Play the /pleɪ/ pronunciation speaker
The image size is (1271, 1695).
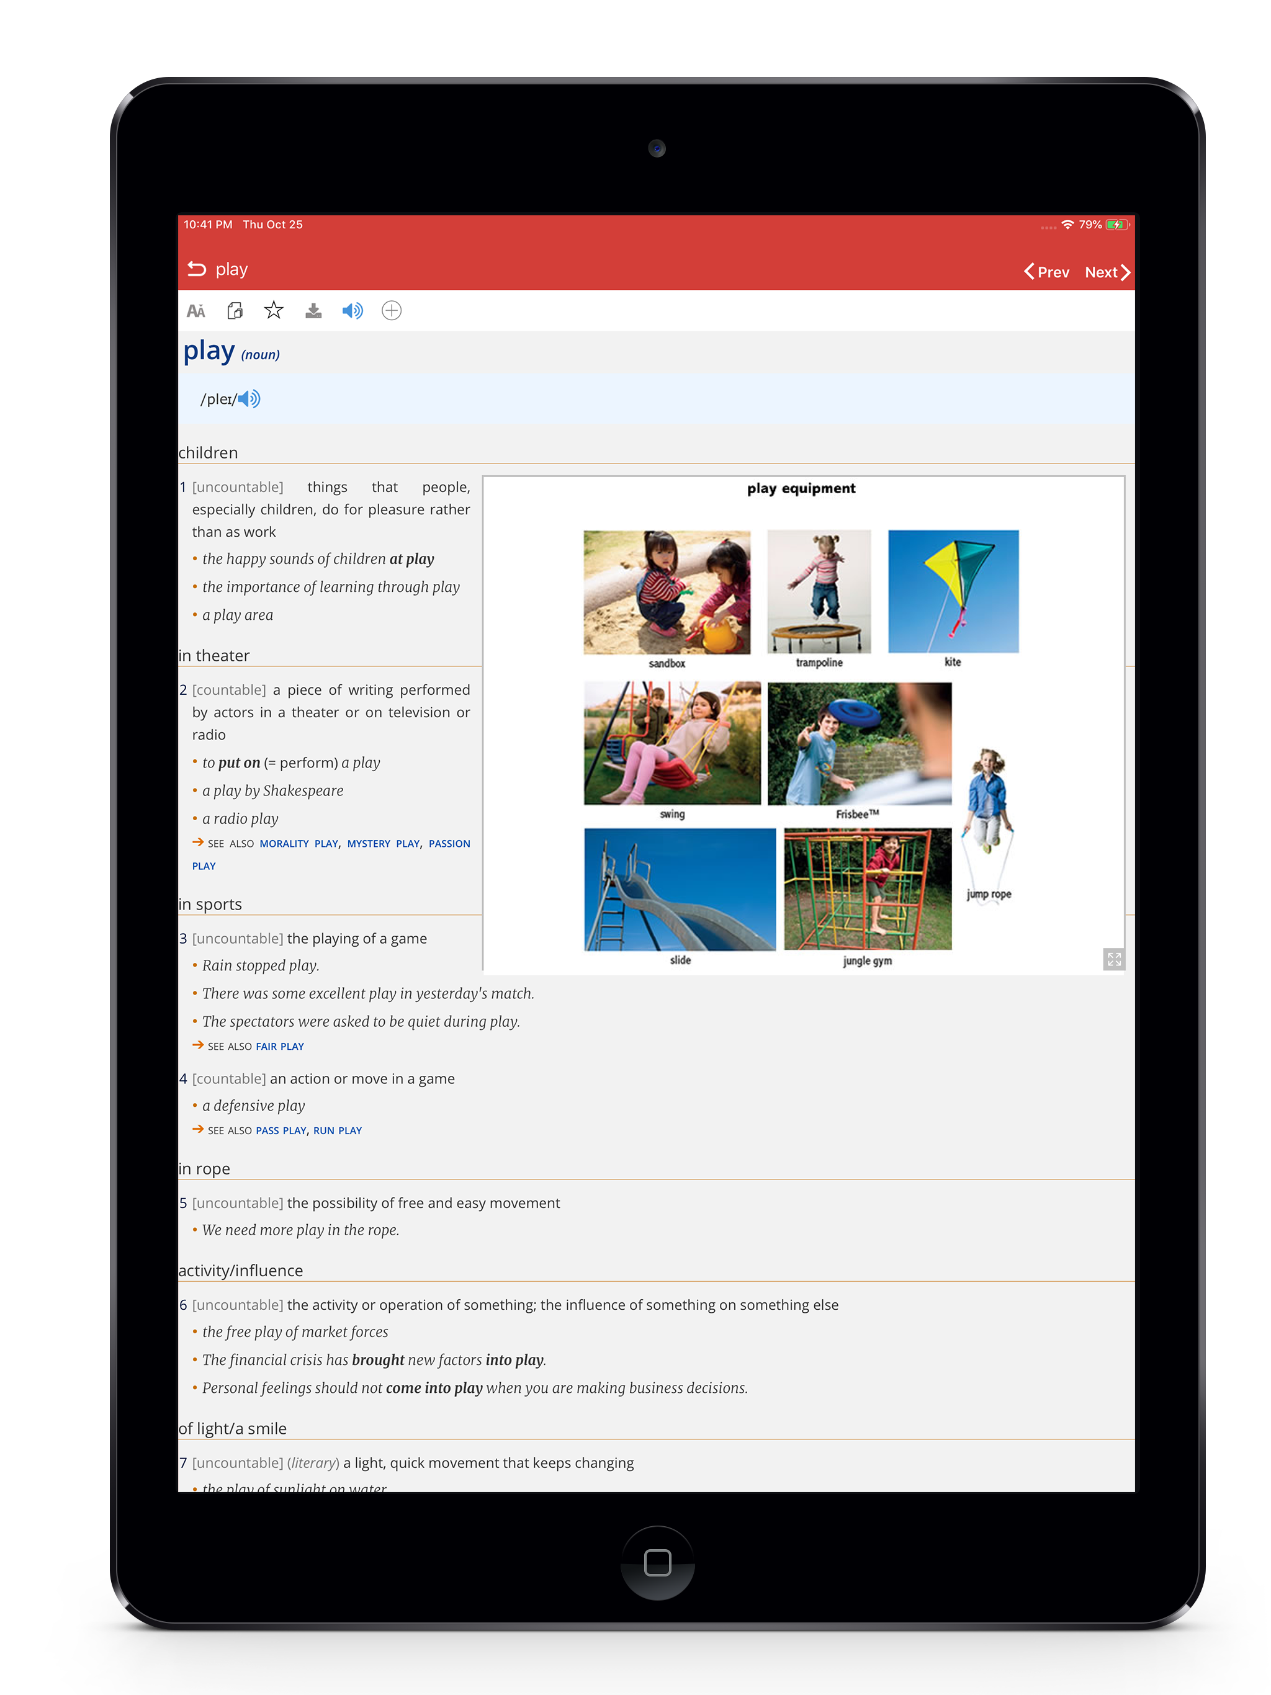pos(249,398)
